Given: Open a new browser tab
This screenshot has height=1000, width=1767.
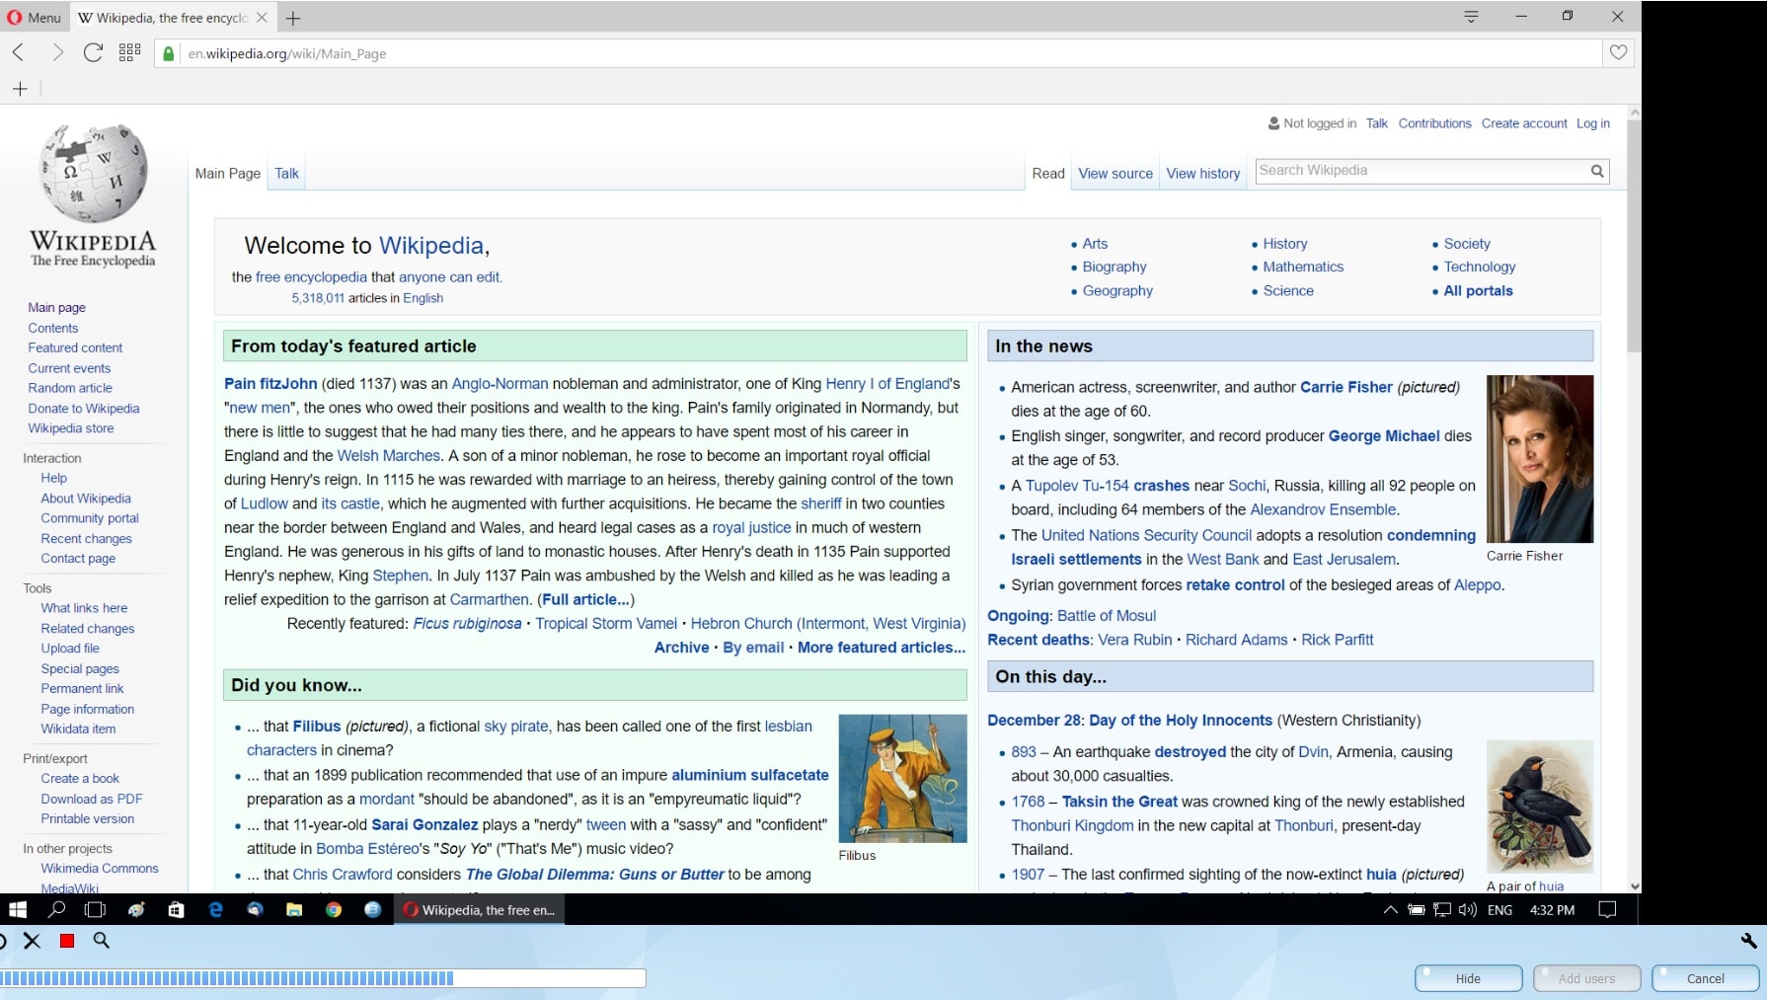Looking at the screenshot, I should coord(293,18).
